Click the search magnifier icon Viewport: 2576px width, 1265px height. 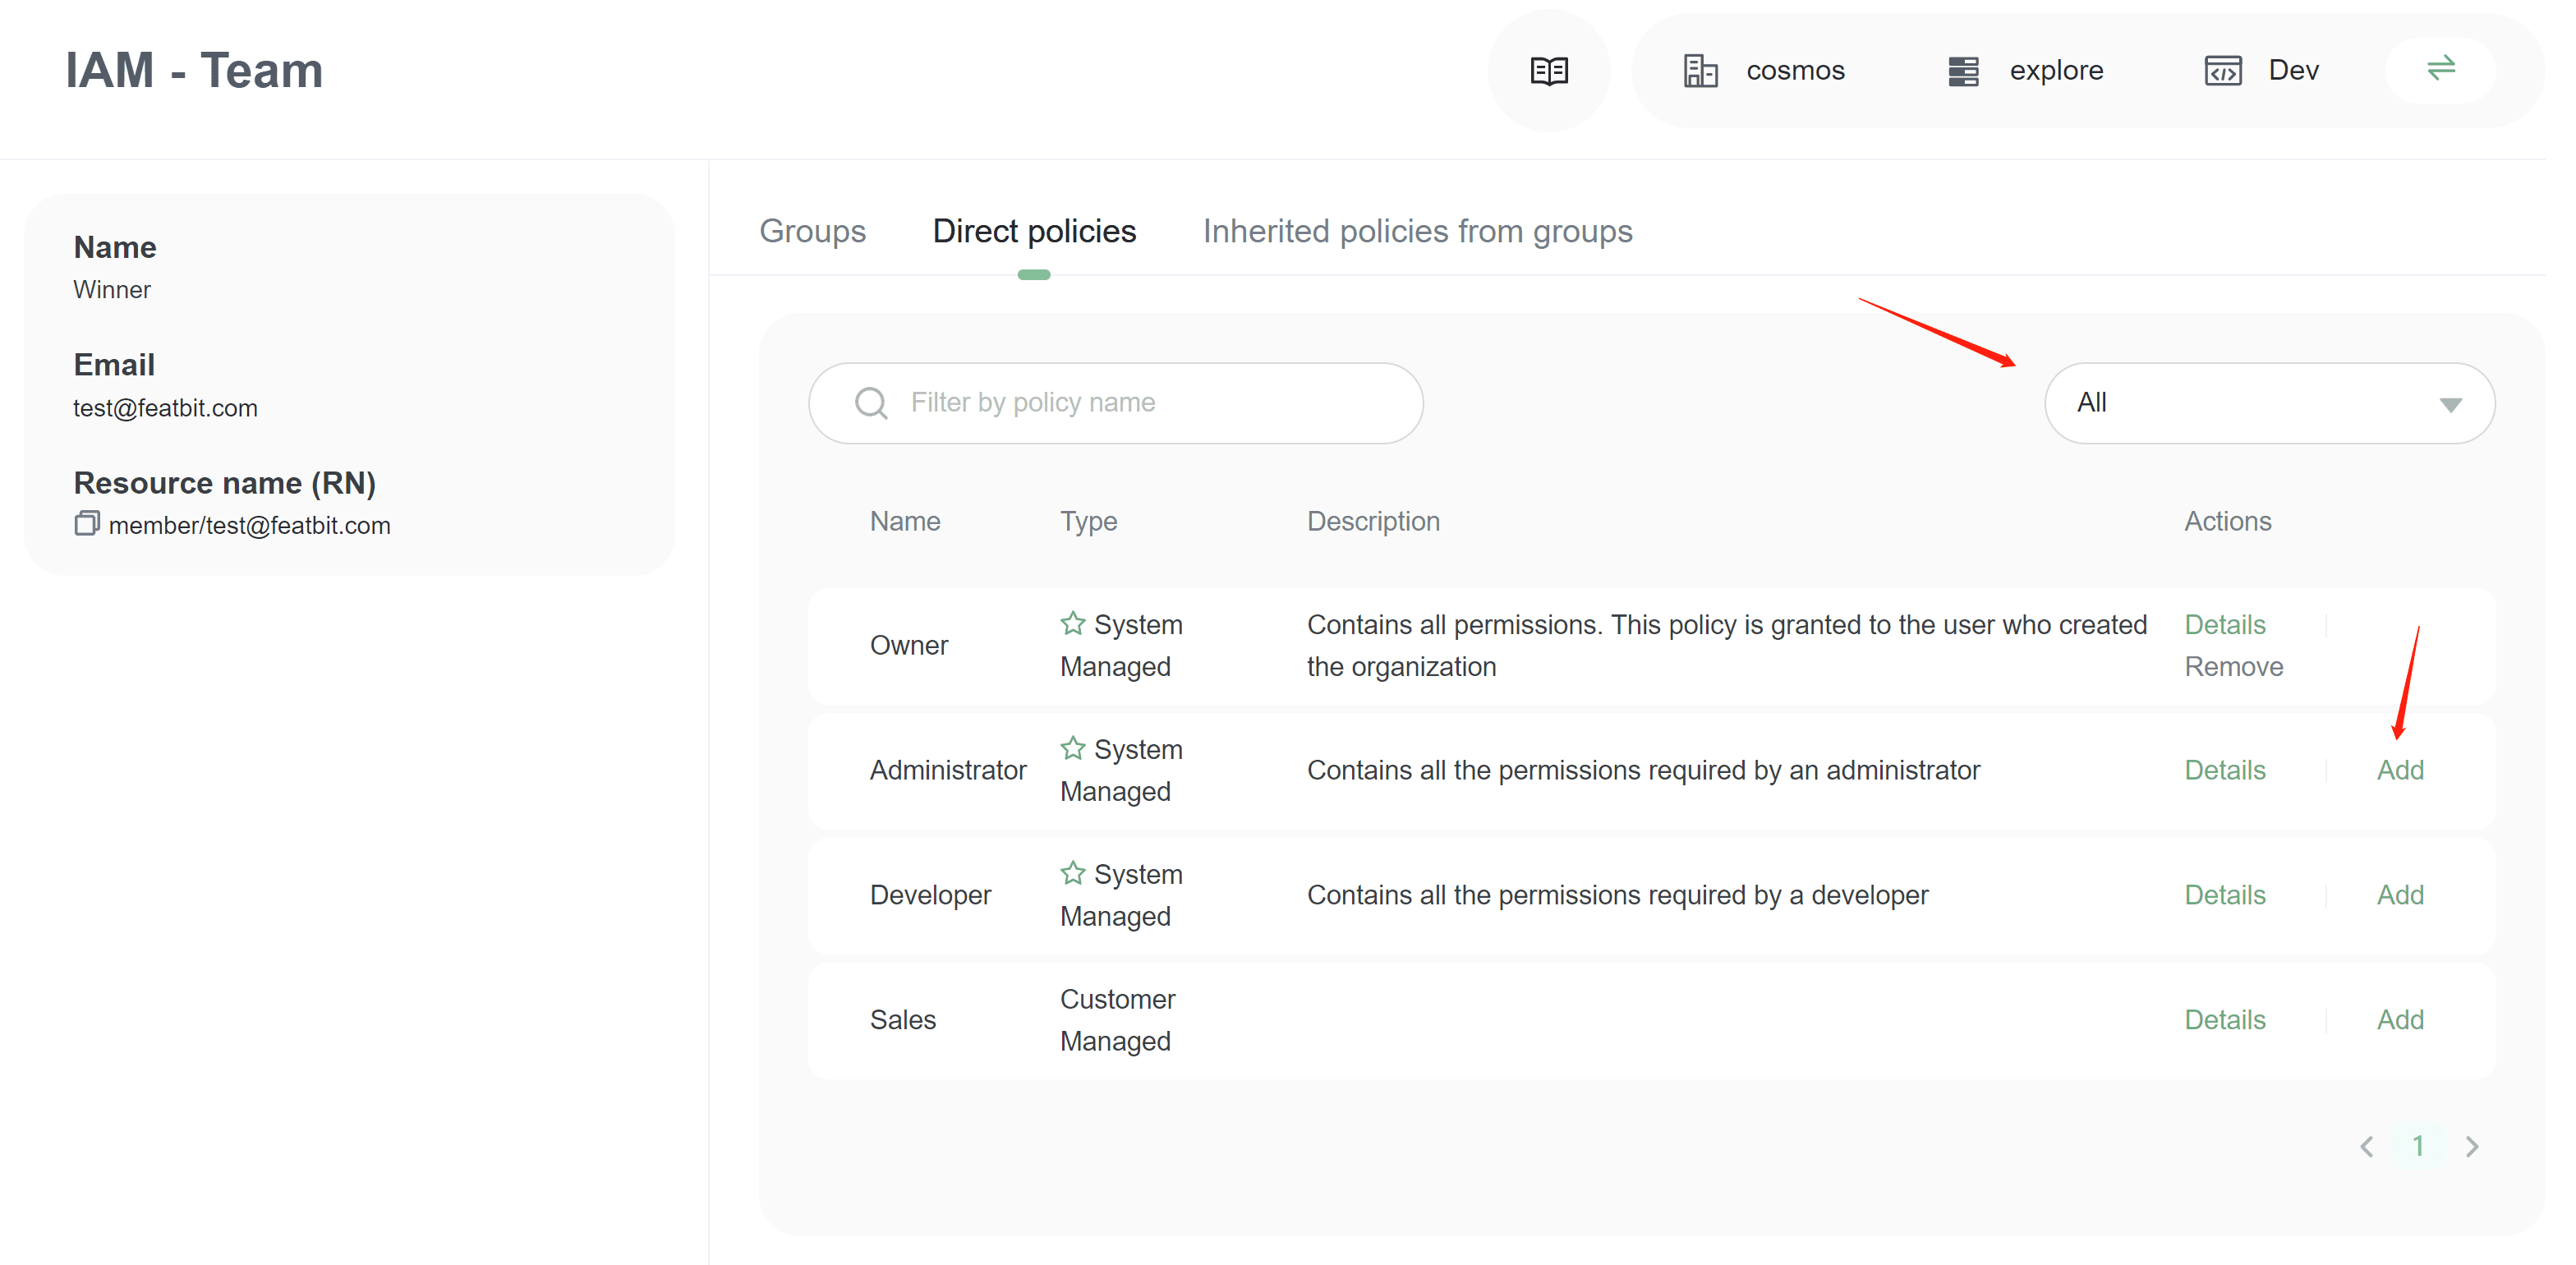point(871,403)
